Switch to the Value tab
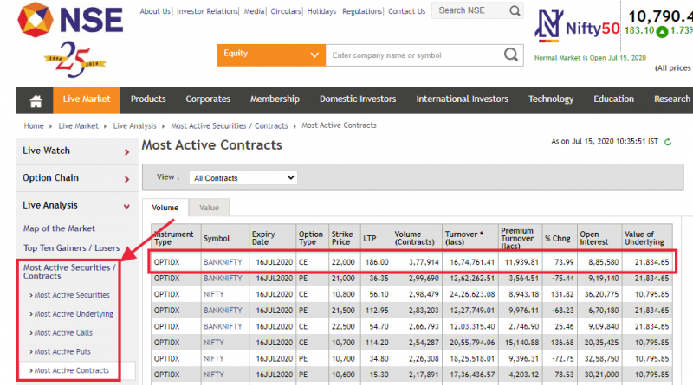Image resolution: width=693 pixels, height=385 pixels. tap(209, 208)
